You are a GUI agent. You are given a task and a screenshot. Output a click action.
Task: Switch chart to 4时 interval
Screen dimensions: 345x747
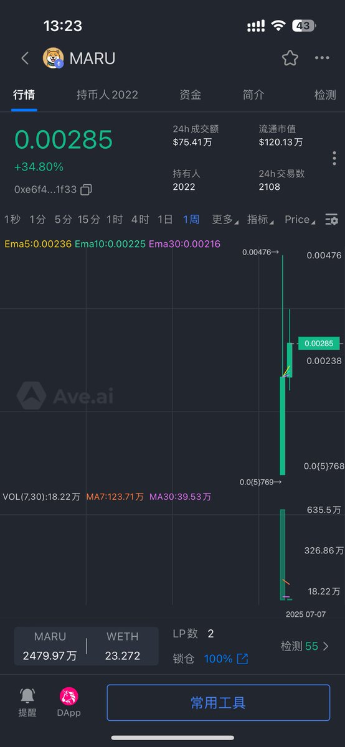click(x=140, y=219)
